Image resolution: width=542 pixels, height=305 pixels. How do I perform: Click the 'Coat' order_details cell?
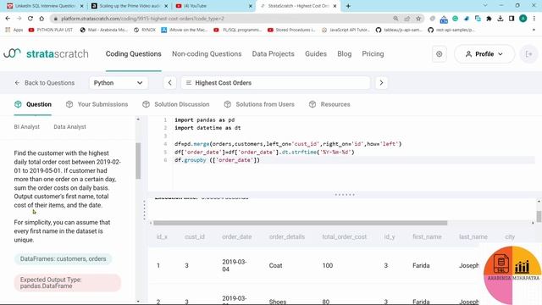click(x=275, y=265)
